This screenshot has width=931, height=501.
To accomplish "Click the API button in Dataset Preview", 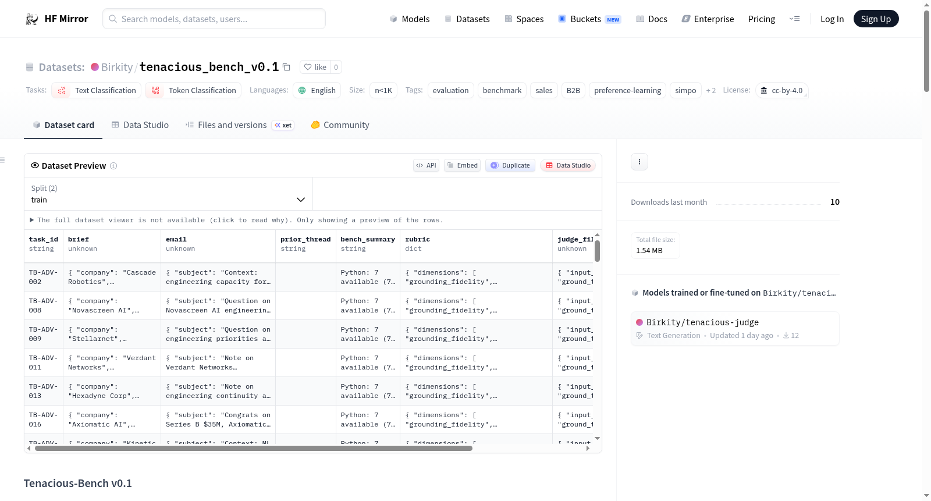I will pos(426,165).
